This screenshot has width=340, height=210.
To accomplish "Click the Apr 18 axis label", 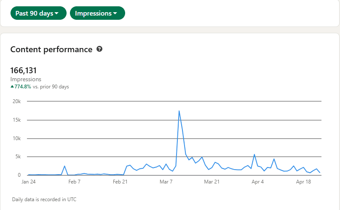I will click(303, 182).
